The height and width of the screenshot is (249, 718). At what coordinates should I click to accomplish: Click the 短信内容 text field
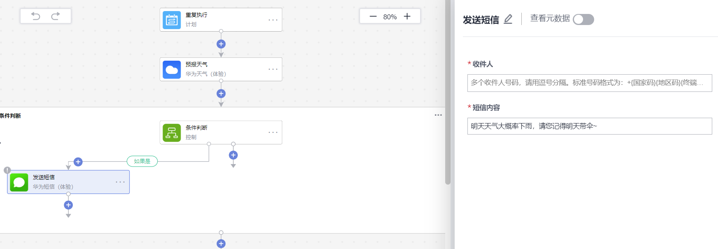pos(589,126)
